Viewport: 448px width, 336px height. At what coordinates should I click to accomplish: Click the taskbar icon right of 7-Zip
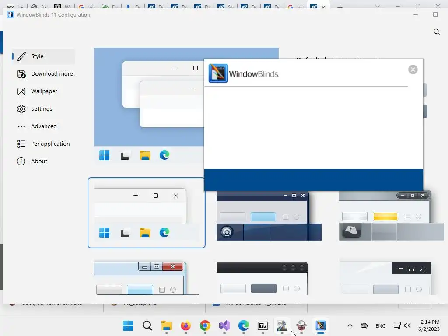(x=282, y=325)
